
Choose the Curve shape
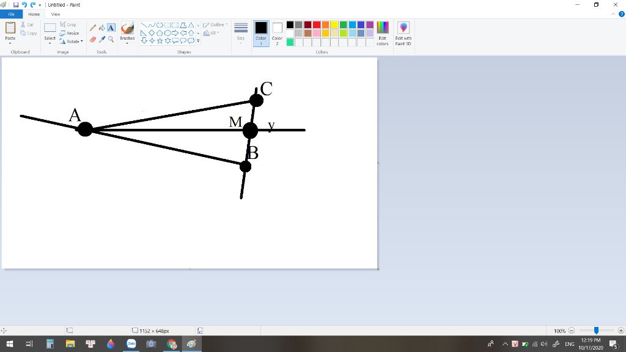pos(152,25)
